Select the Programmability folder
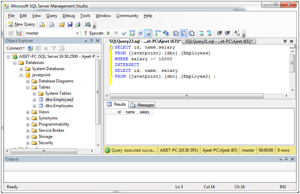 coord(54,124)
